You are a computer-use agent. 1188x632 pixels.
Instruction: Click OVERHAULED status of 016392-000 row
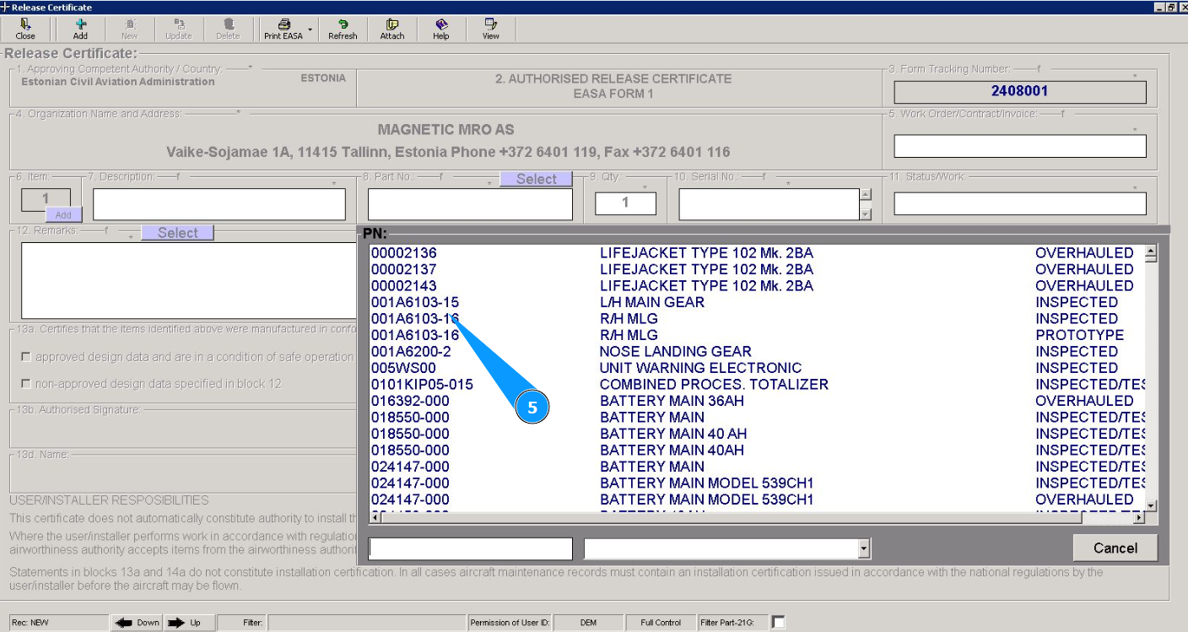[x=1084, y=401]
